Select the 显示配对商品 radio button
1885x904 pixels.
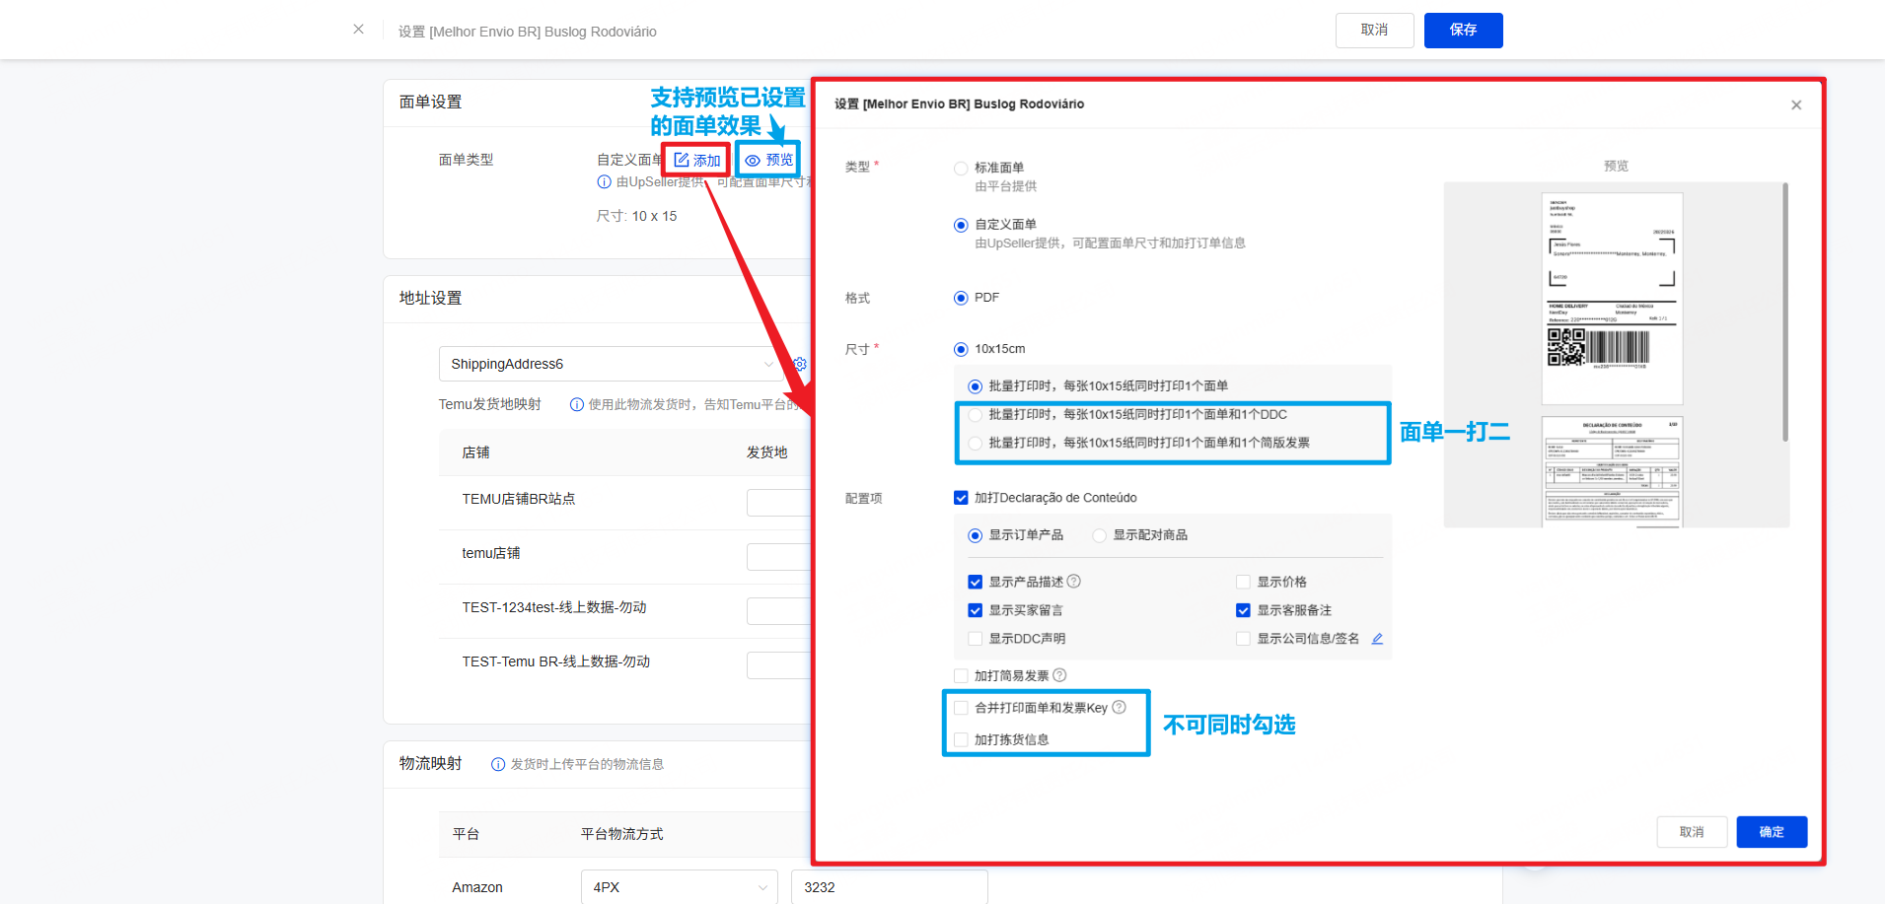coord(1099,535)
